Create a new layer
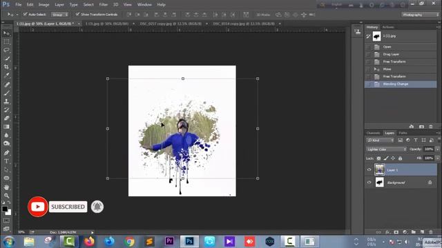The image size is (442, 248). tap(422, 232)
